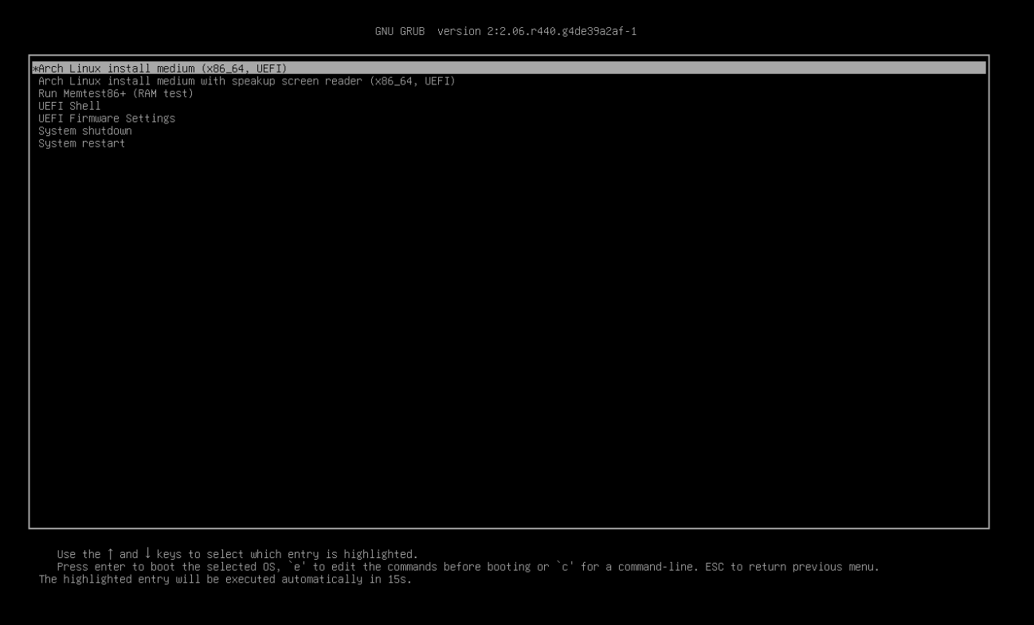The height and width of the screenshot is (625, 1034).
Task: Click the automatic execution countdown message
Action: point(225,580)
